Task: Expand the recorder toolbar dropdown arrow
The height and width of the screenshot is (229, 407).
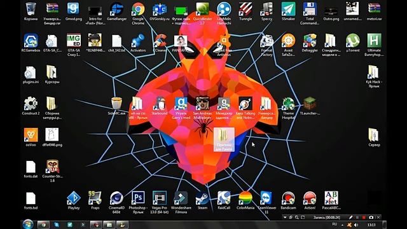Action: tap(285, 218)
